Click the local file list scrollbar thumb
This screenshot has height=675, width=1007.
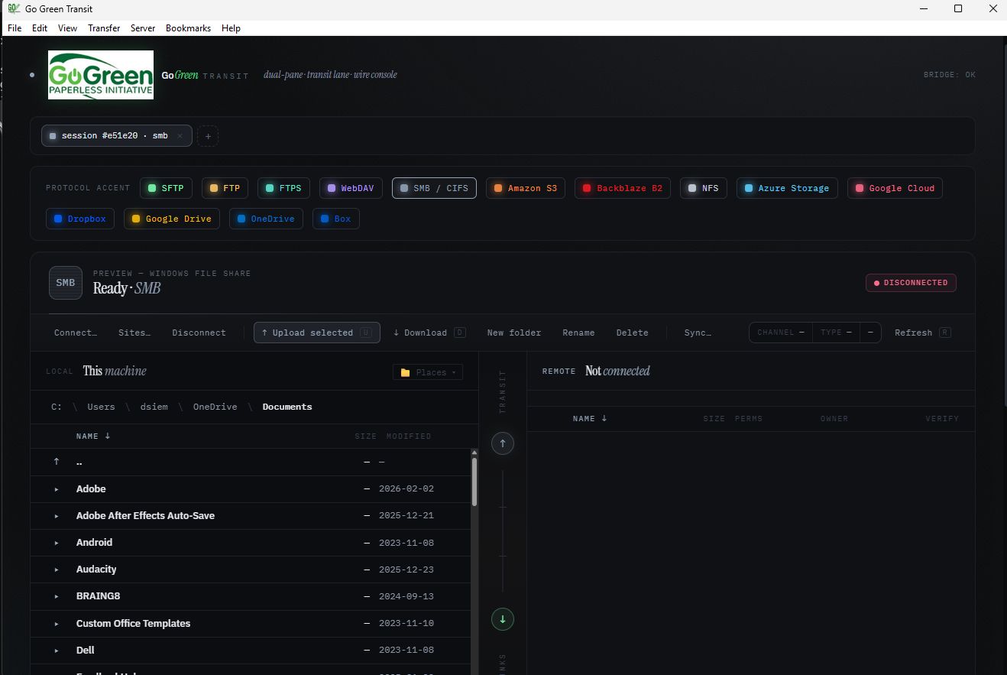474,481
